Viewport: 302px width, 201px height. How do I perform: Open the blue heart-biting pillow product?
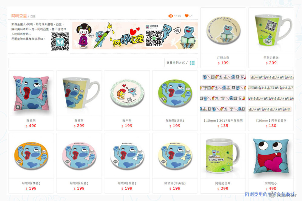click(271, 156)
